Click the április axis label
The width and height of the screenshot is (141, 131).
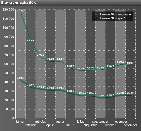click(x=50, y=125)
